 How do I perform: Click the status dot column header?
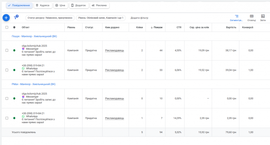click(14, 27)
